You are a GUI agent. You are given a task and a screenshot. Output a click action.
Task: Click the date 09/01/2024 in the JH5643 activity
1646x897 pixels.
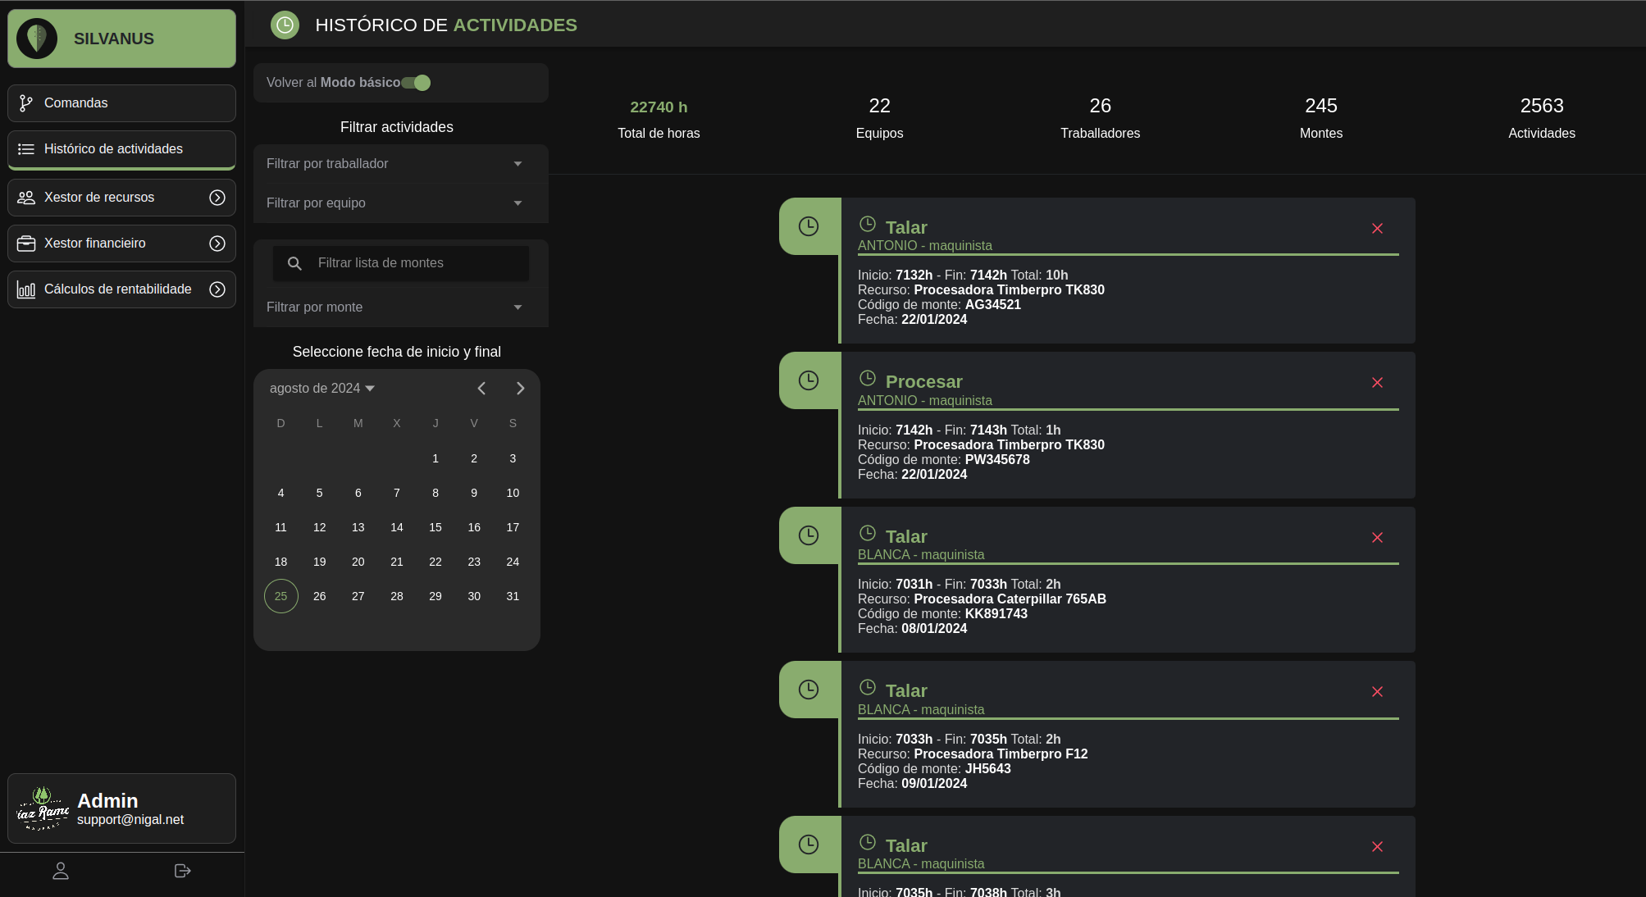pos(934,784)
